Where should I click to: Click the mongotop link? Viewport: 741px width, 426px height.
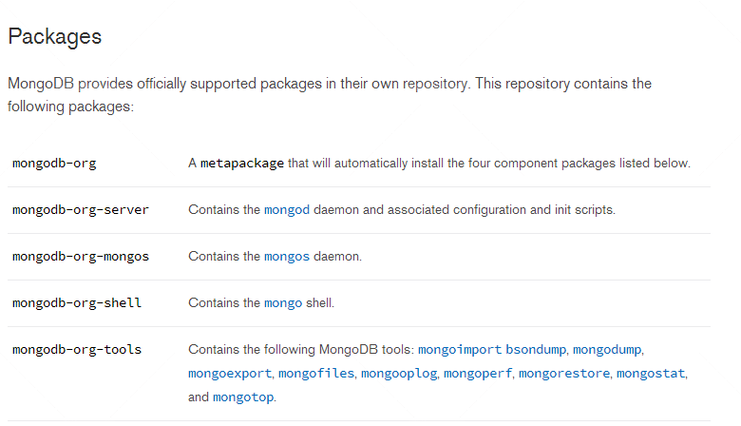(x=243, y=397)
